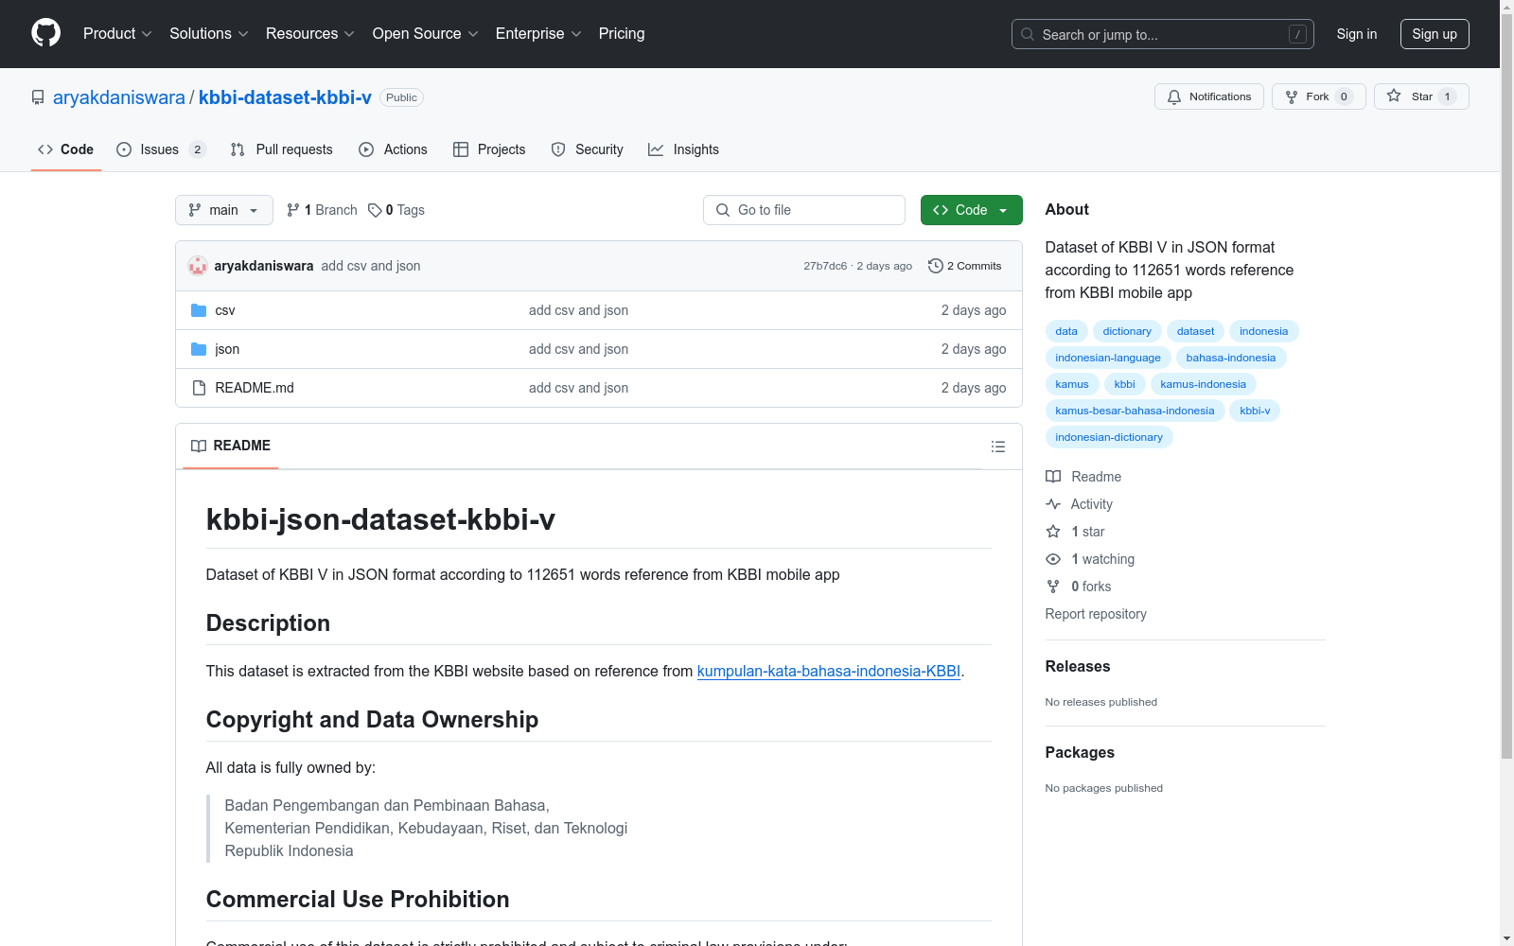Click the aryakdaniswara avatar in commit row

click(x=198, y=266)
